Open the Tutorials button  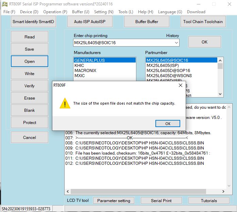[x=209, y=200]
